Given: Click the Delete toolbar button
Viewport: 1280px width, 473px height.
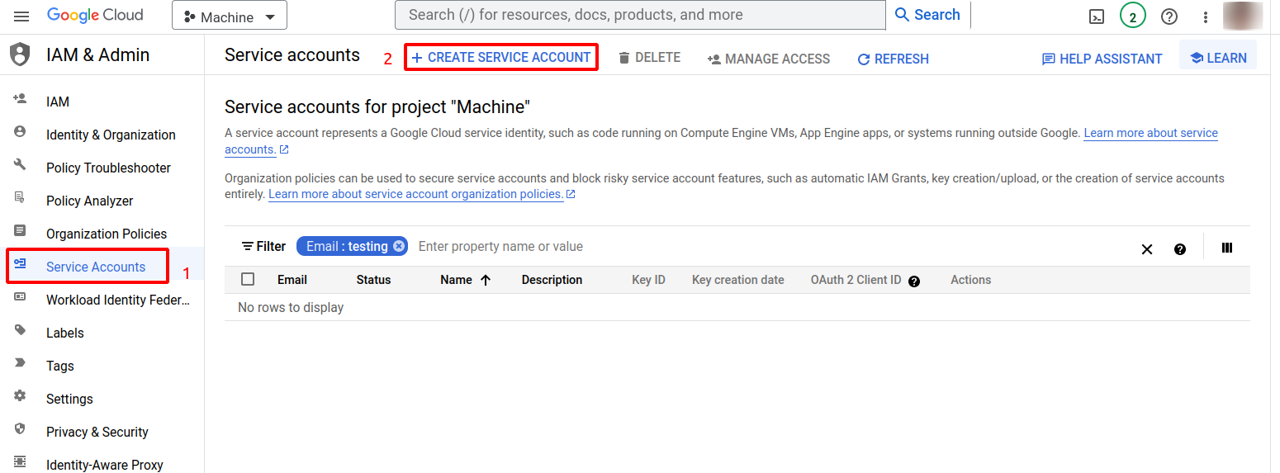Looking at the screenshot, I should click(x=649, y=58).
